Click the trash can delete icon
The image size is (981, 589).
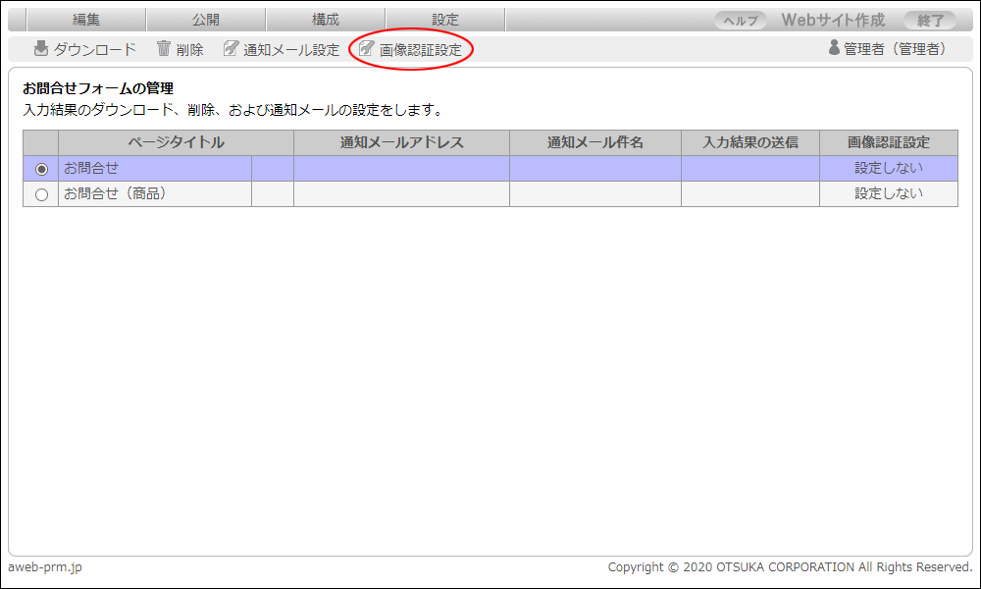164,49
